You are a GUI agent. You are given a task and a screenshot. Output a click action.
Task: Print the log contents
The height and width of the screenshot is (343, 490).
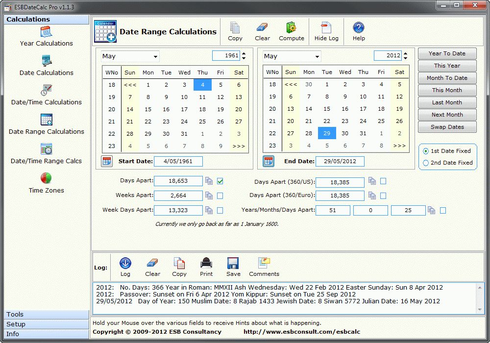(x=206, y=267)
